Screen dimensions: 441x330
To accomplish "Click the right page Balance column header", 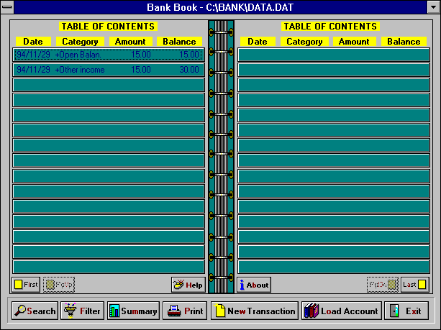I will (x=404, y=41).
